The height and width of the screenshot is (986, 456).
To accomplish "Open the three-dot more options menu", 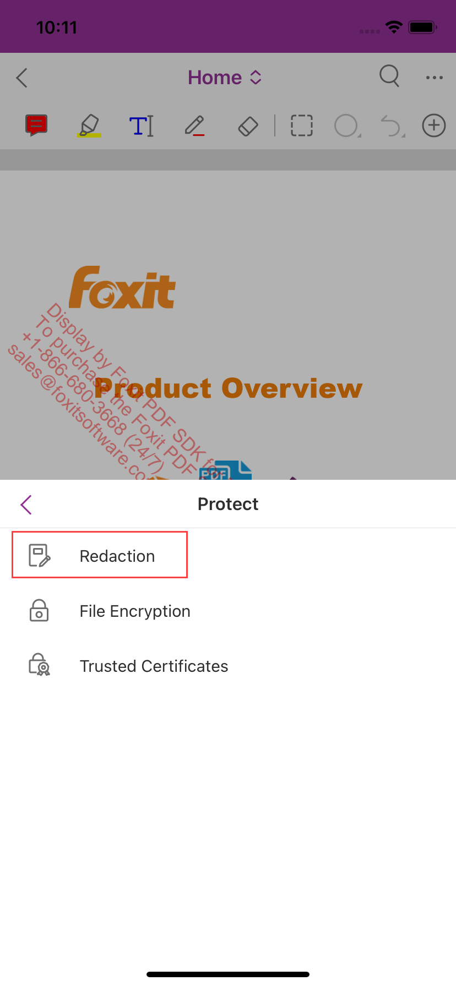I will (x=435, y=78).
